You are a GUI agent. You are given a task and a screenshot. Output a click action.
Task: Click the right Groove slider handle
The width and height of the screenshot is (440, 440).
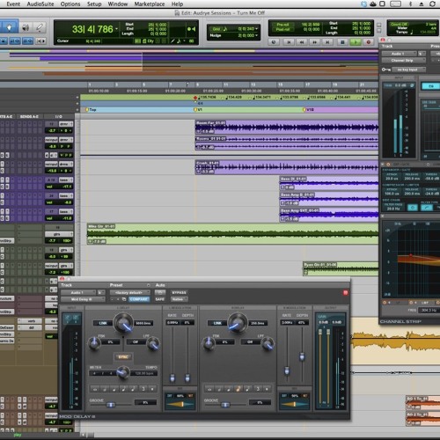225,405
